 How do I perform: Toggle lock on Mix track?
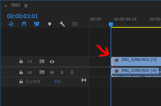coord(21,81)
